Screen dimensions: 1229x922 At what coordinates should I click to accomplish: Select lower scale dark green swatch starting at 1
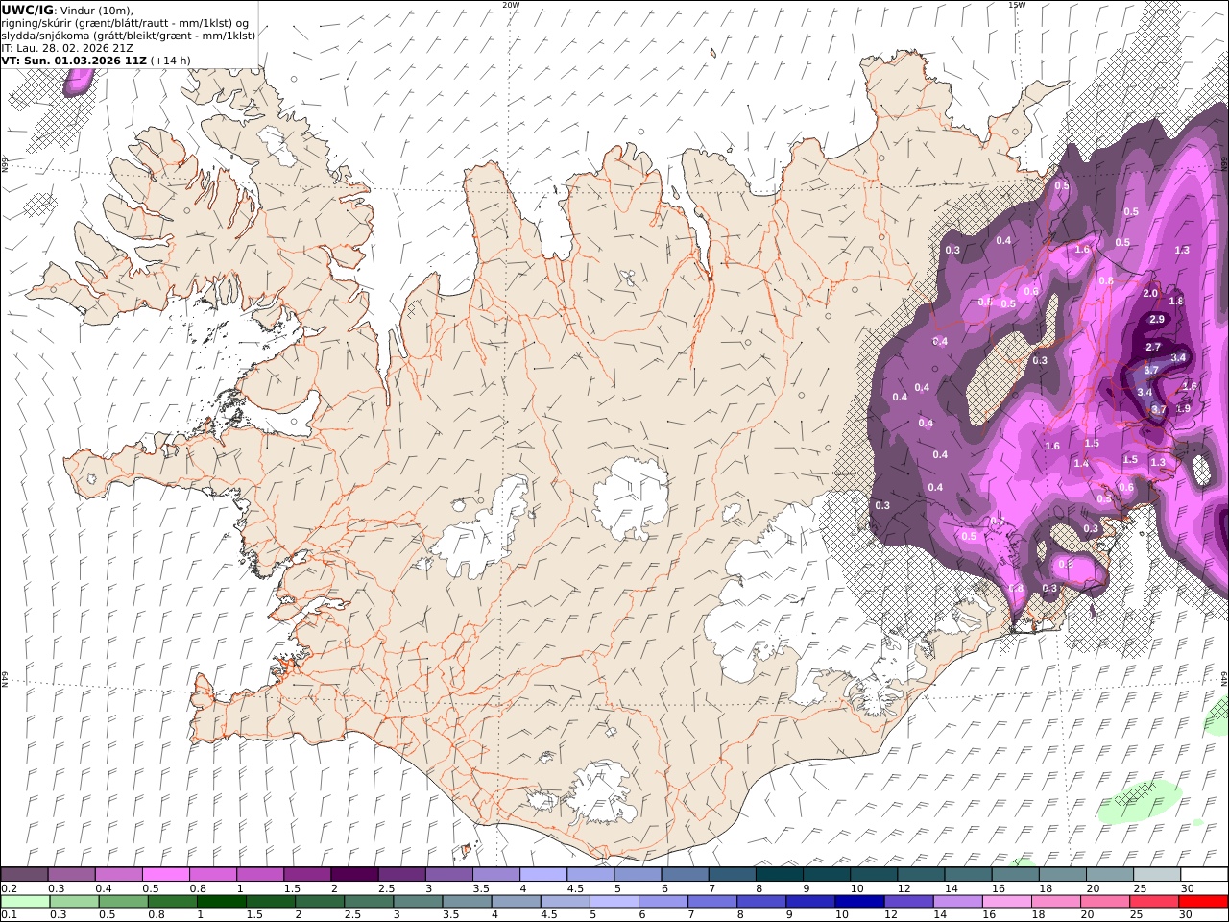221,902
